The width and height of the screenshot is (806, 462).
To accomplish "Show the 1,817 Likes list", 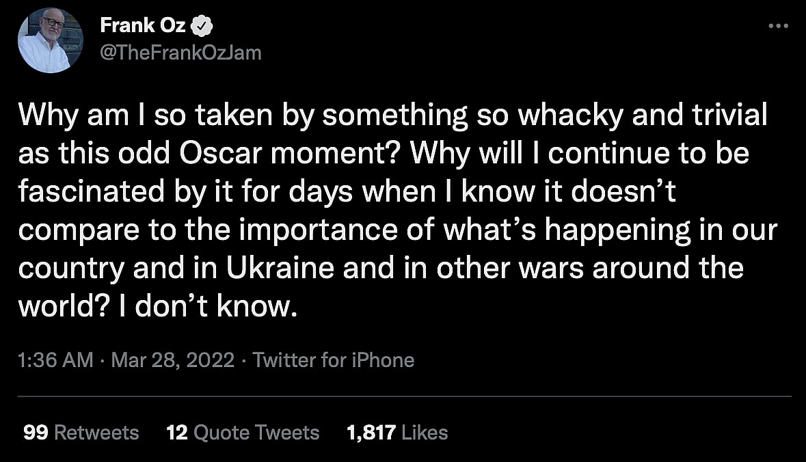I will point(397,433).
